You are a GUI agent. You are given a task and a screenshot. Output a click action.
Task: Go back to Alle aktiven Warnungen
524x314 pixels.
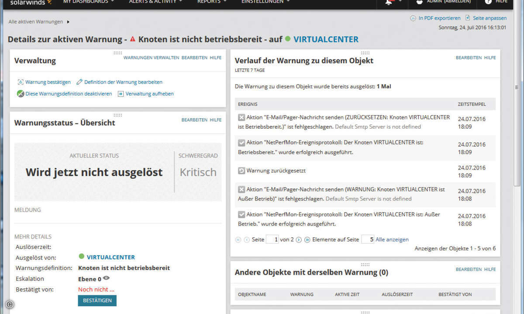36,22
